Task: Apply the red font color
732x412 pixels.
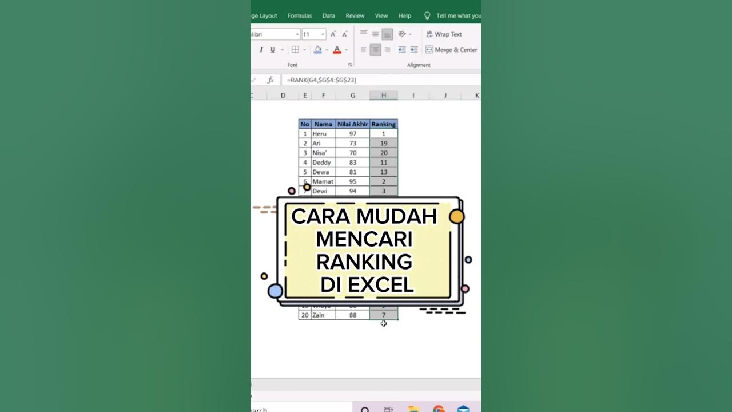Action: click(337, 50)
